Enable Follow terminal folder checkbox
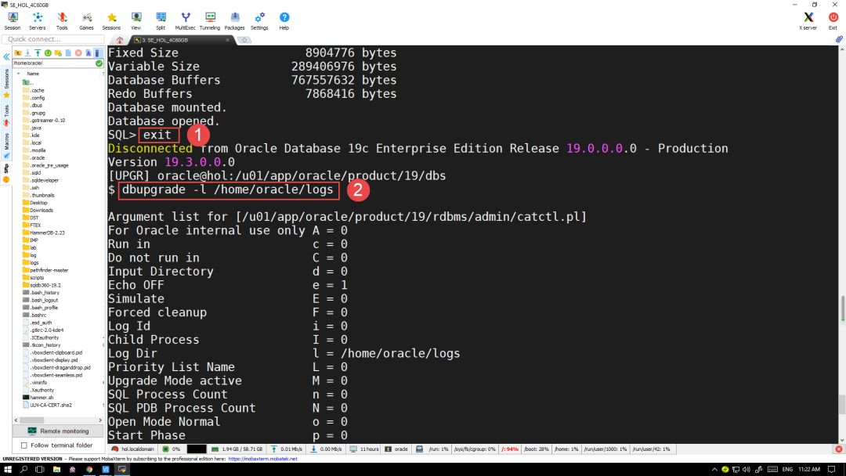 pyautogui.click(x=23, y=445)
